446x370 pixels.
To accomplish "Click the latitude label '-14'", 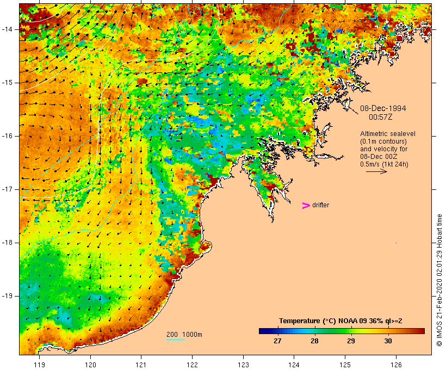I will pos(7,29).
